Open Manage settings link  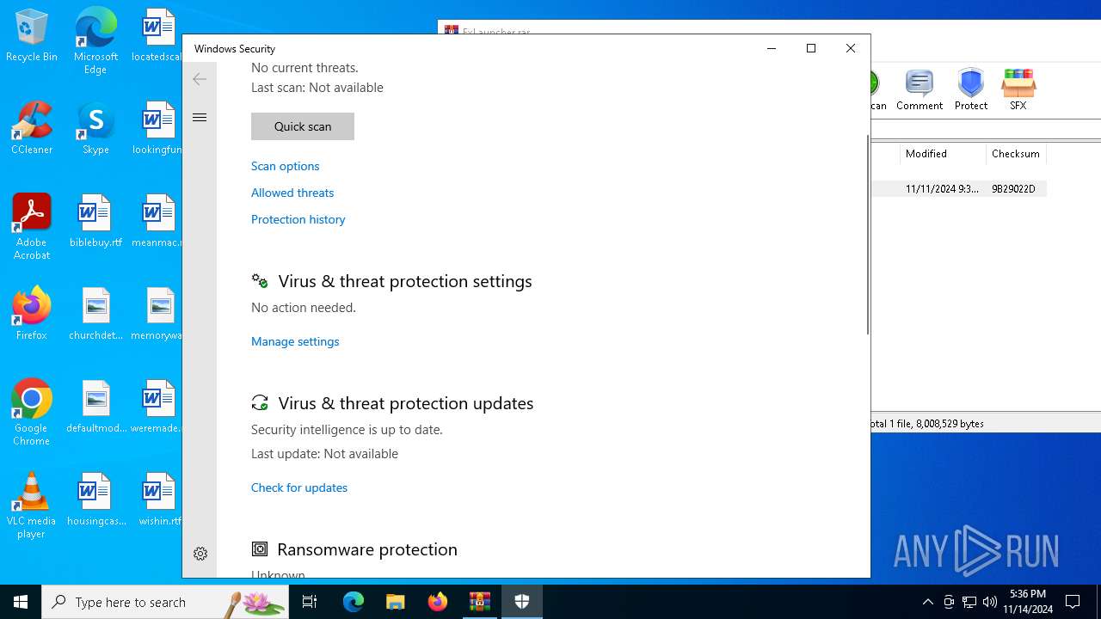point(295,341)
